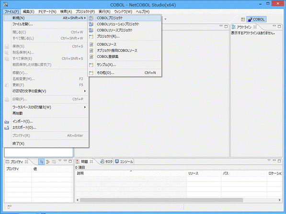Image resolution: width=286 pixels, height=214 pixels.
Task: Click the インポート(I) import icon
Action: [x=7, y=121]
